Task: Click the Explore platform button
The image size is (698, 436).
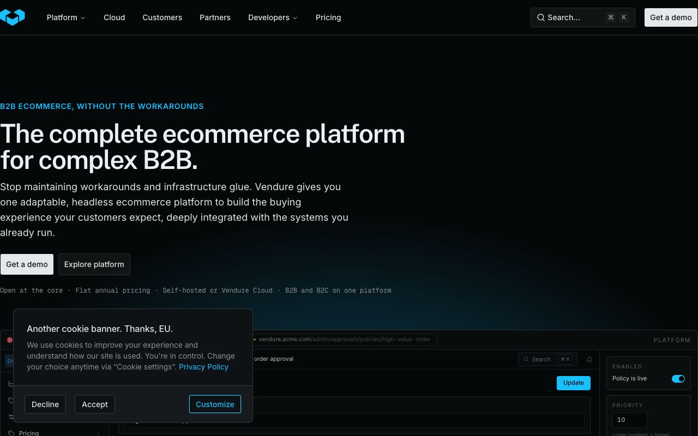Action: click(94, 264)
